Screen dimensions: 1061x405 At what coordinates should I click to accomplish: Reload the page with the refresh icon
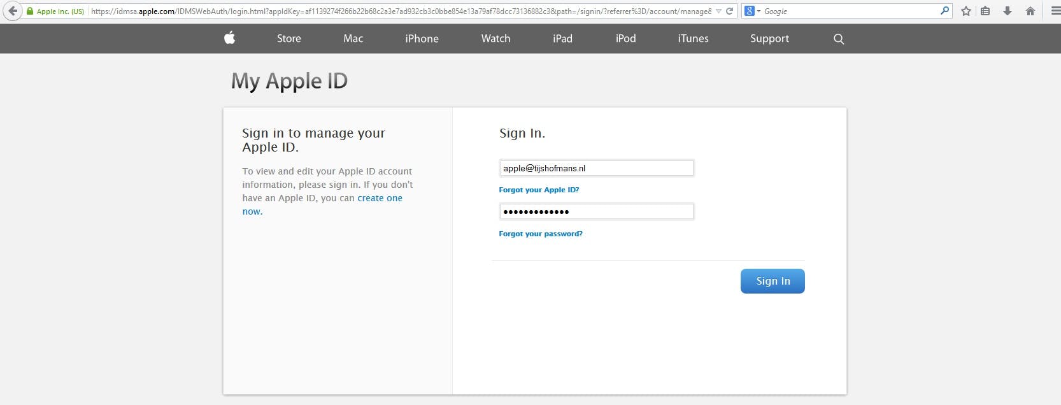pyautogui.click(x=730, y=11)
